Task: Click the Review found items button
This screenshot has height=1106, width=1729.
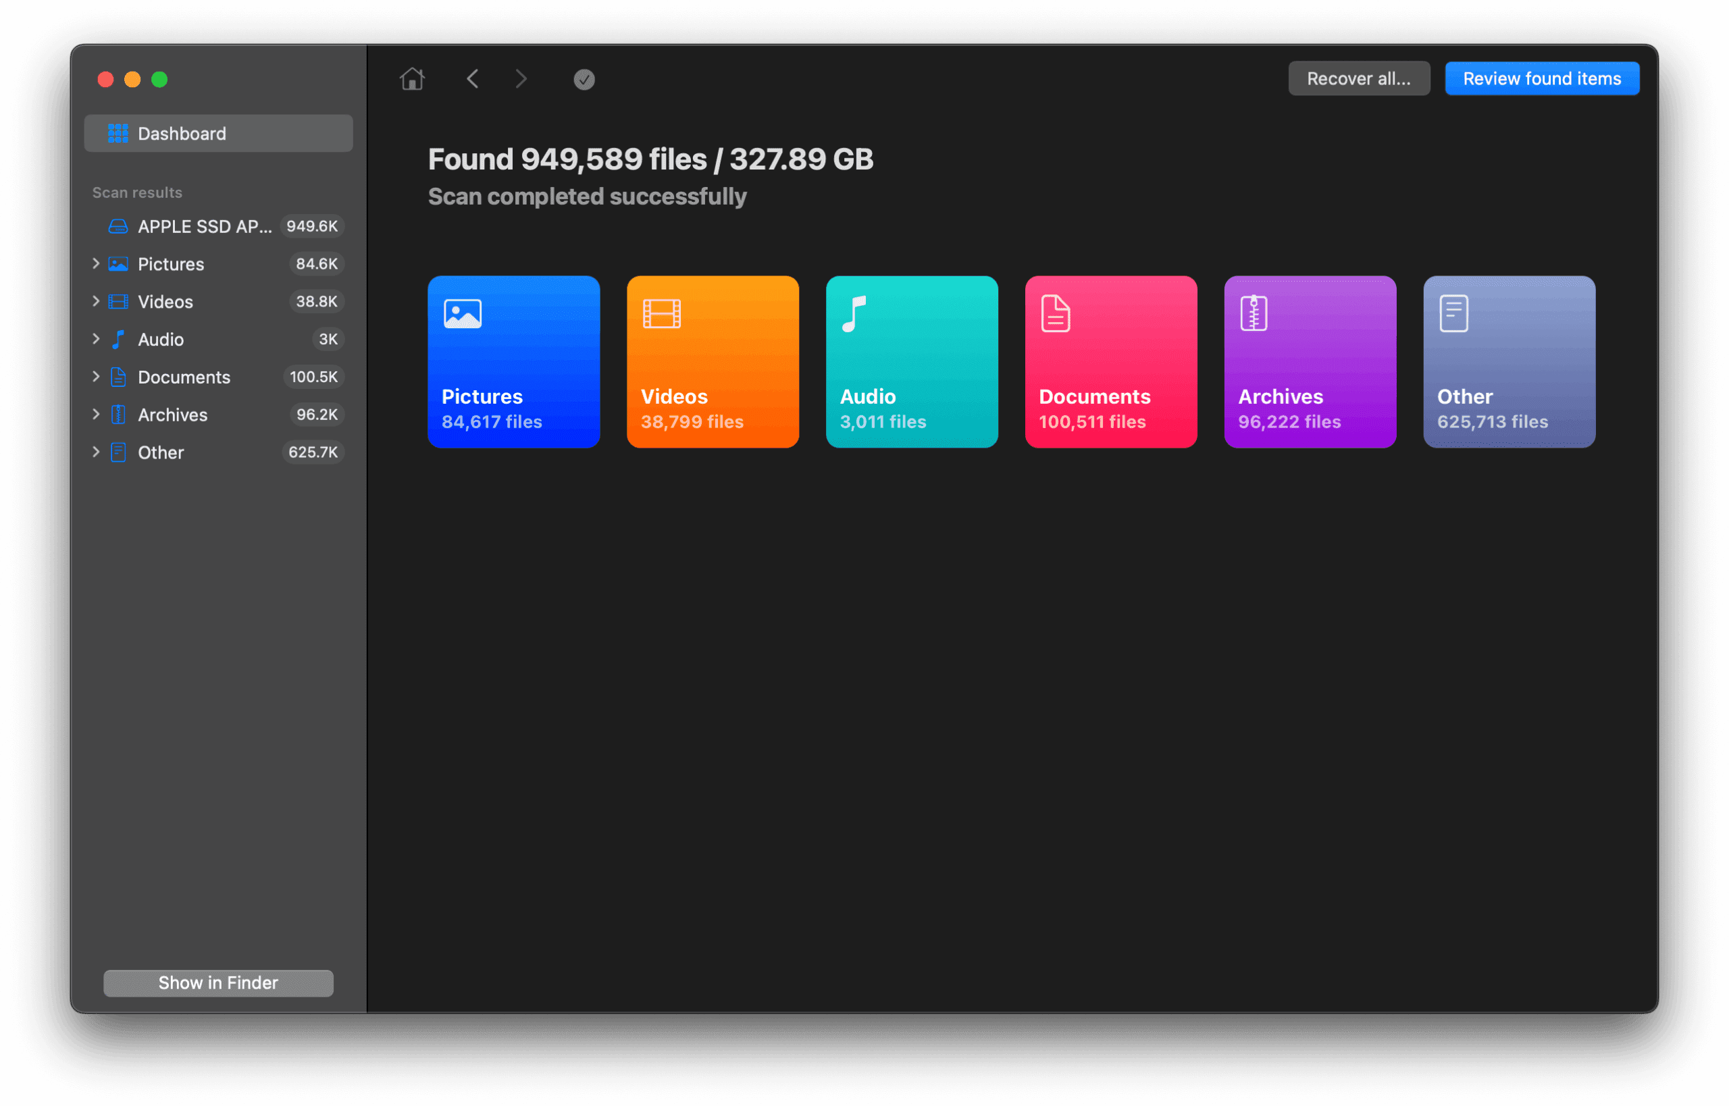Action: tap(1541, 78)
